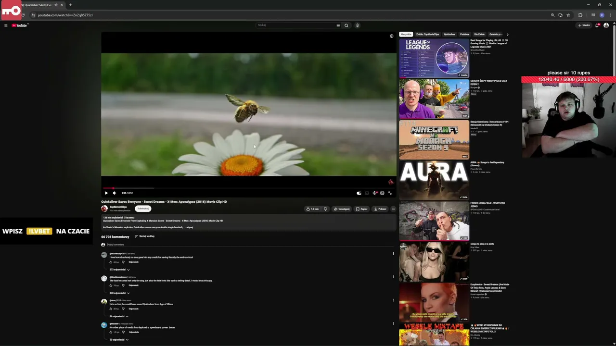Viewport: 616px width, 346px height.
Task: Like the Age of Ultron comment
Action: click(x=111, y=309)
